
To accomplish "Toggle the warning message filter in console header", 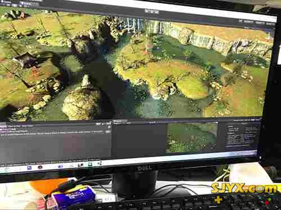I will tap(103, 124).
